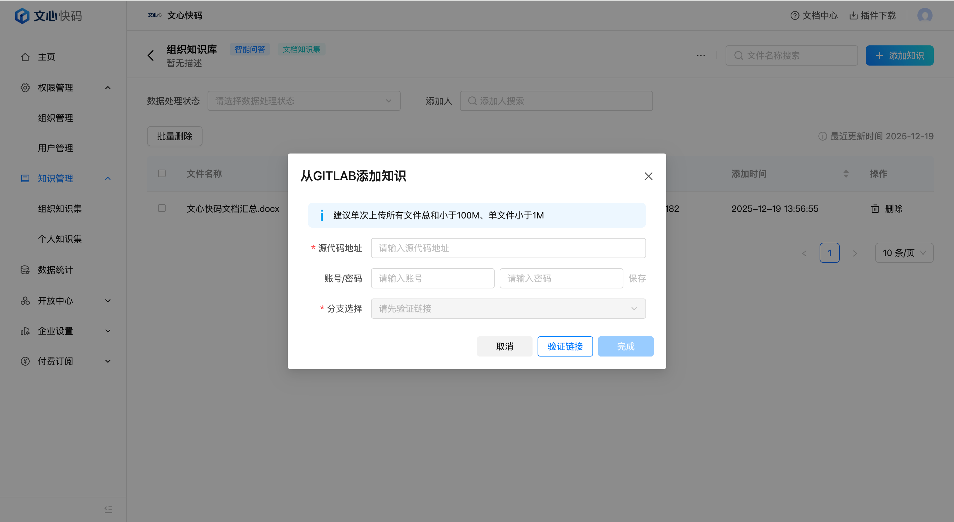Click the 文档中心 help icon
954x522 pixels.
point(795,15)
